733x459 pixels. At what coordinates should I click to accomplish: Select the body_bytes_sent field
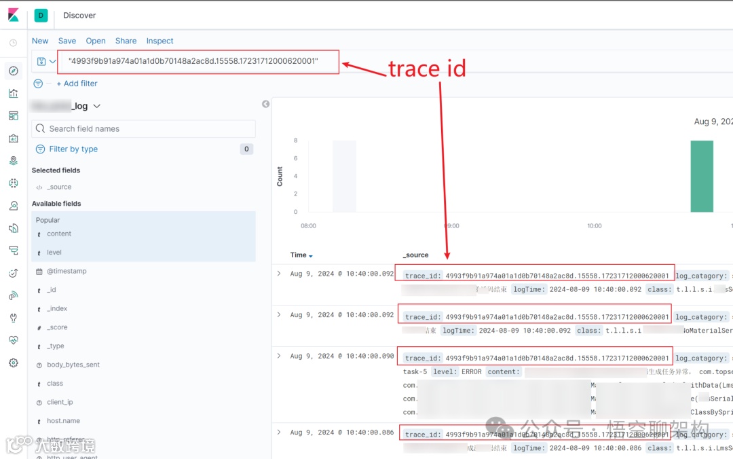(x=73, y=365)
